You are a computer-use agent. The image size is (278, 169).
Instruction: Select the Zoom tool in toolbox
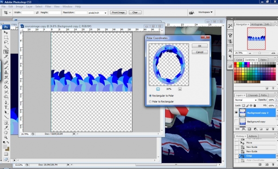(x=6, y=138)
